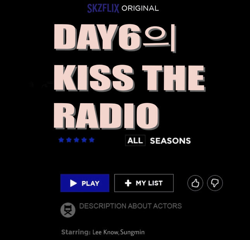Click the SEASONS label
250x240 pixels.
170,141
